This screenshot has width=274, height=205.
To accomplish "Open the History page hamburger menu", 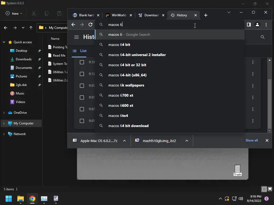I will coord(76,37).
